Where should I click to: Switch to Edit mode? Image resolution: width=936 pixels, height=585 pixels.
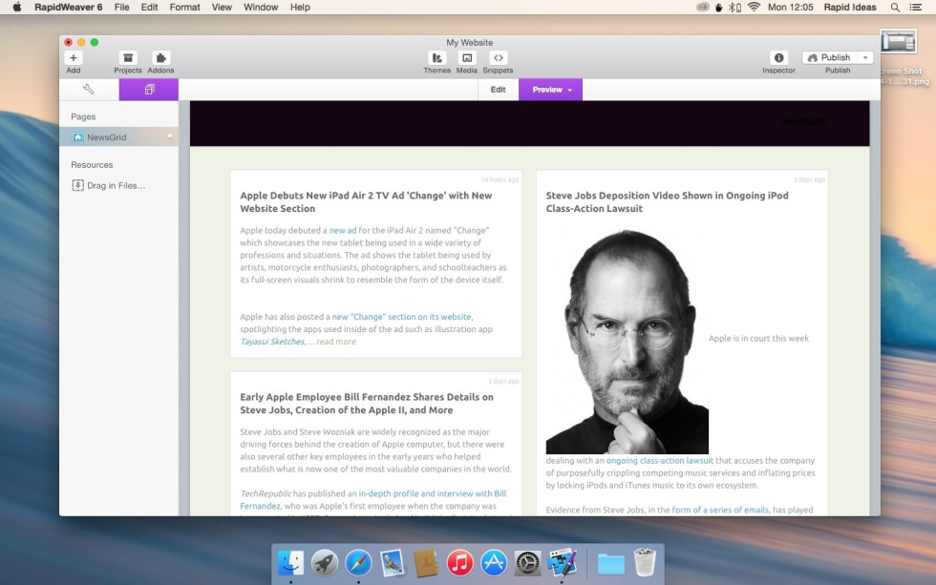[498, 90]
